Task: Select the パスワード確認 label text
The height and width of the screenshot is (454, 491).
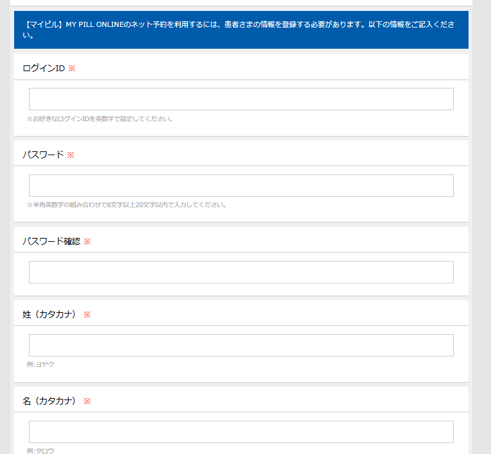Action: (x=51, y=242)
